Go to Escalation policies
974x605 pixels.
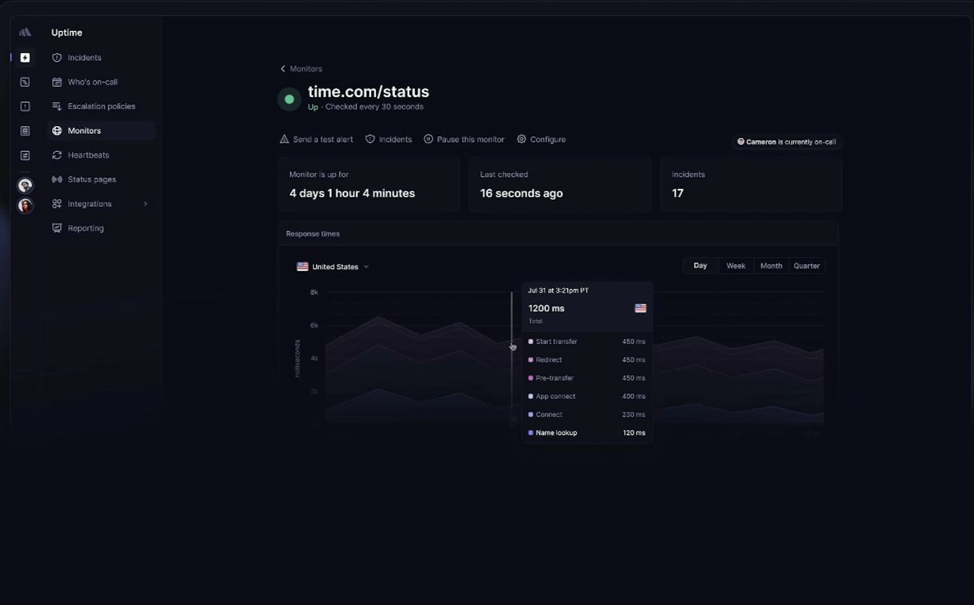pyautogui.click(x=101, y=106)
